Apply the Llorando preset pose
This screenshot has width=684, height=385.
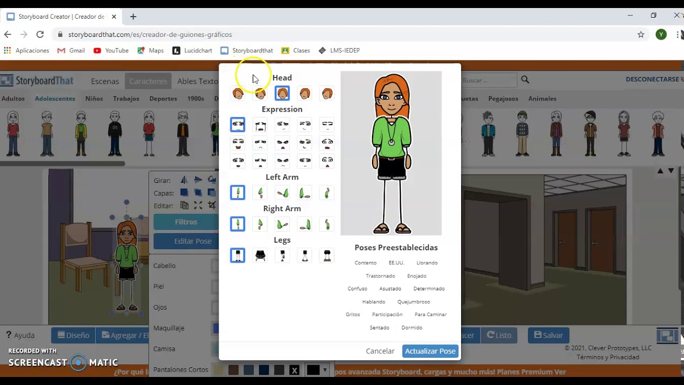click(x=427, y=263)
